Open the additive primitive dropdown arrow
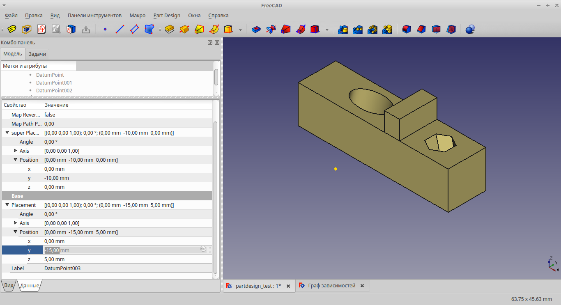 tap(240, 30)
